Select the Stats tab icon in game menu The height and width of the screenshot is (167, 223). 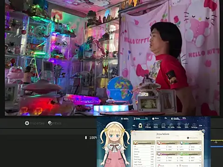[x=140, y=126]
